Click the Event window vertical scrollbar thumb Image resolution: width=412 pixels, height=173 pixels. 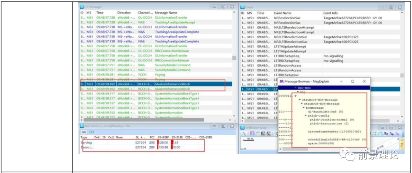402,75
